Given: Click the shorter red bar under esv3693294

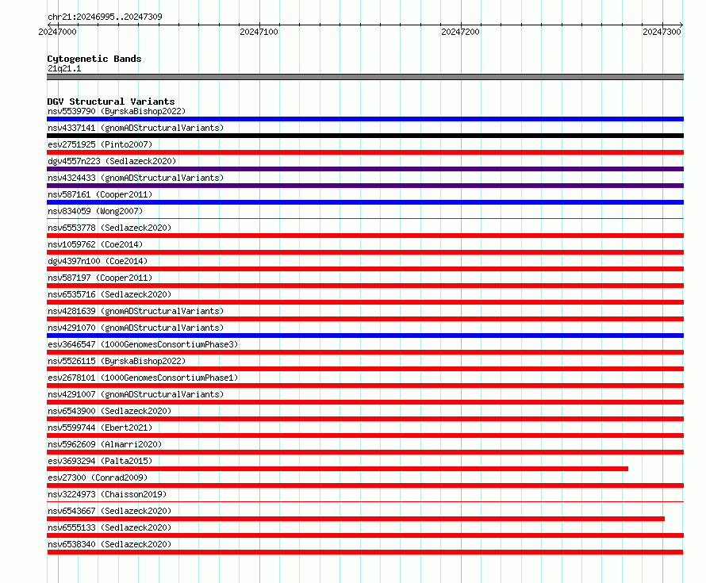Looking at the screenshot, I should tap(338, 469).
